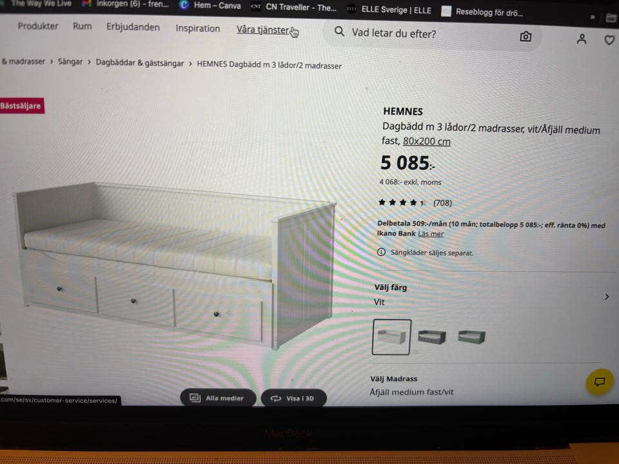The width and height of the screenshot is (619, 464).
Task: Open the Våra tjänster menu
Action: pos(262,30)
